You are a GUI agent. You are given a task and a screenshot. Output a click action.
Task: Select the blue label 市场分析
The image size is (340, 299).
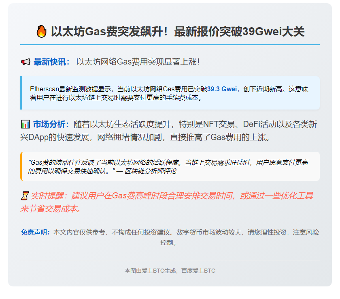51,124
